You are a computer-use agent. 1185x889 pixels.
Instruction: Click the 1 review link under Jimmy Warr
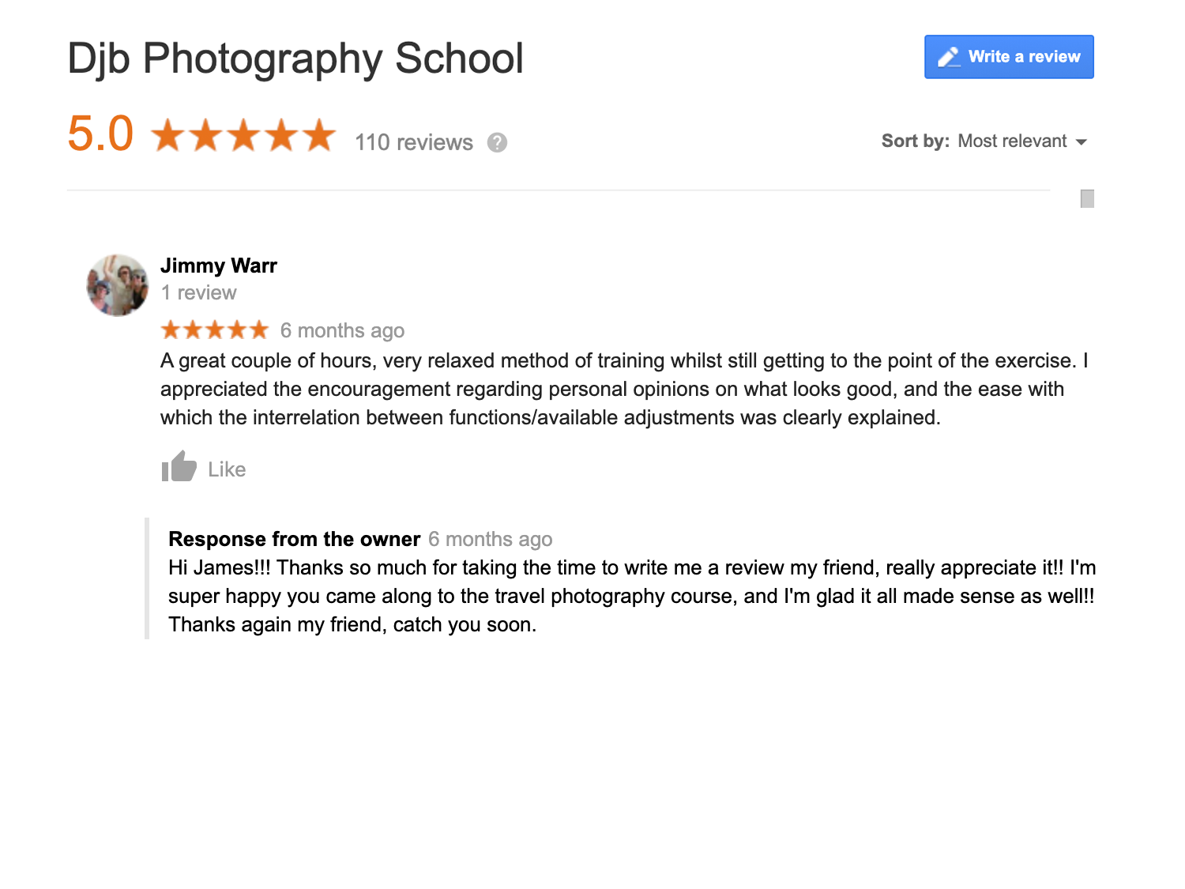coord(198,292)
